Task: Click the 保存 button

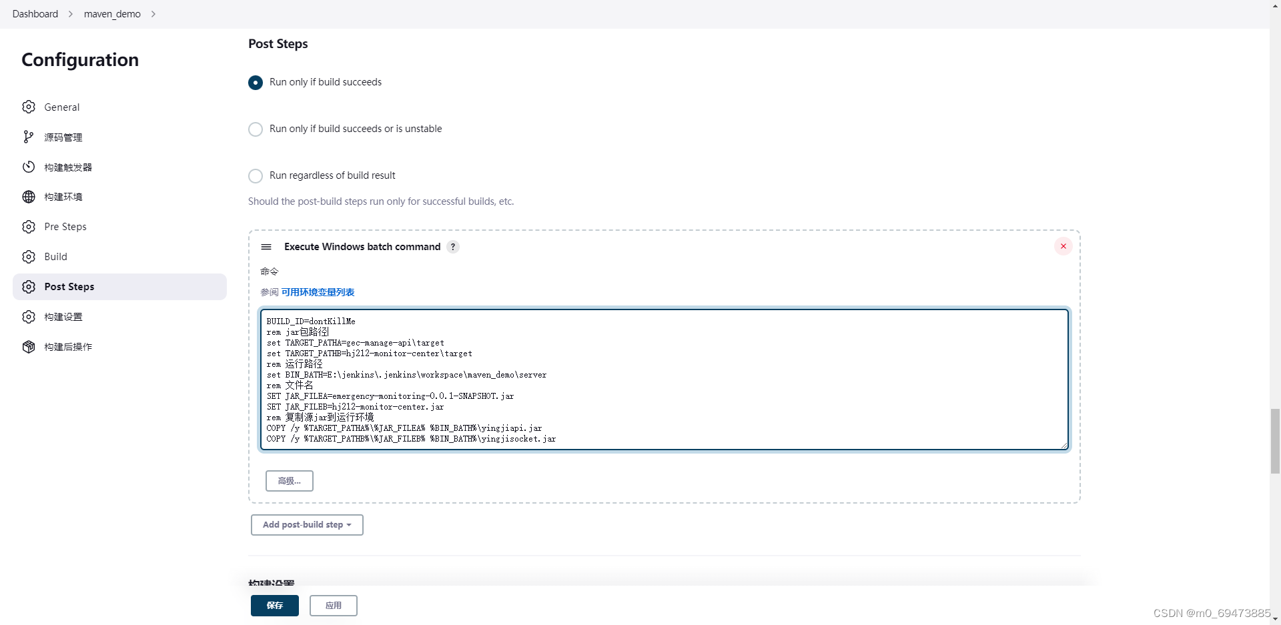Action: point(274,606)
